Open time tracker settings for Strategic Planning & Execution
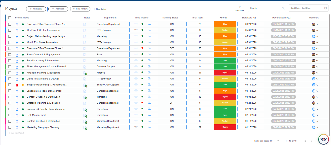The image size is (331, 145). (x=149, y=103)
